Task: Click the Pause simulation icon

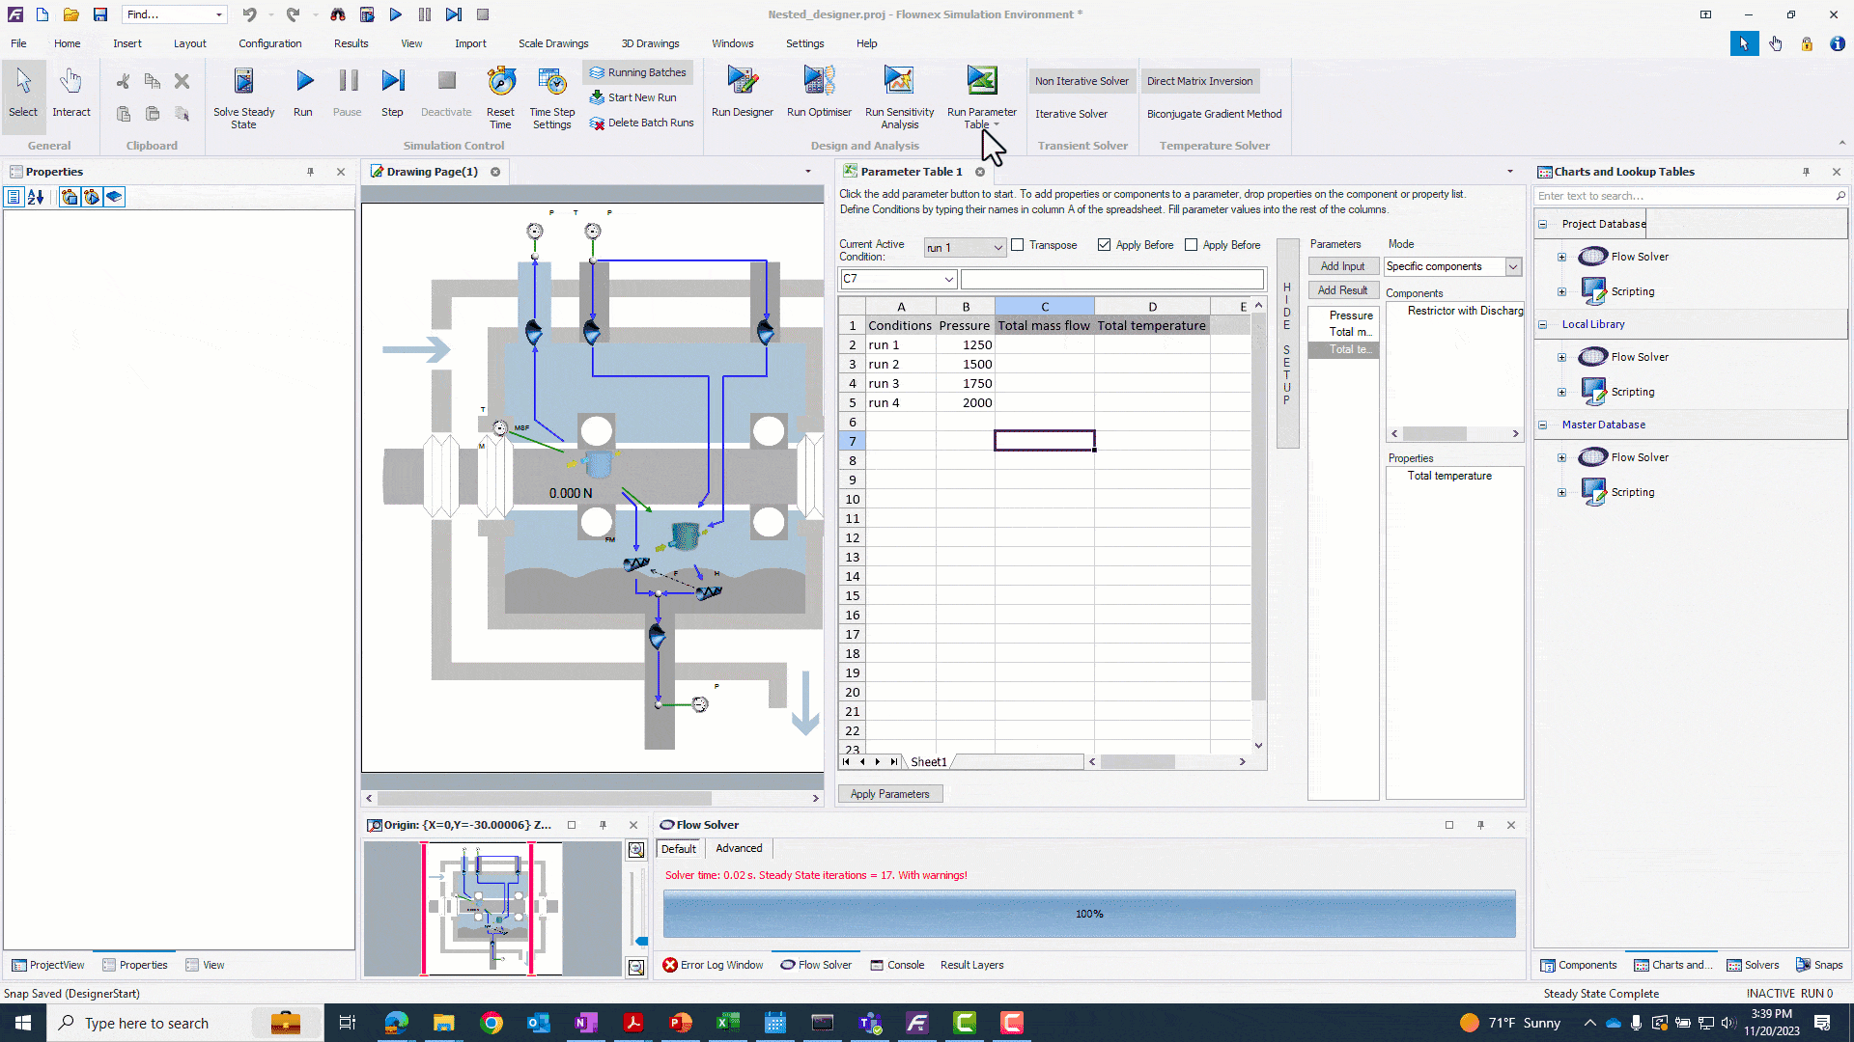Action: 348,81
